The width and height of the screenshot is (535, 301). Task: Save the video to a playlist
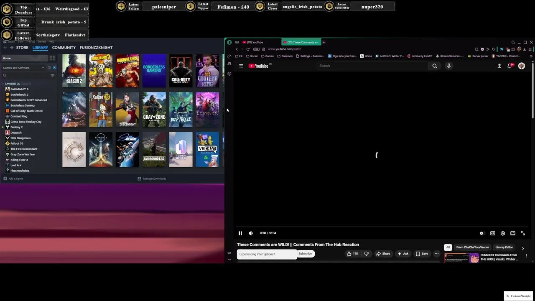[x=422, y=254]
